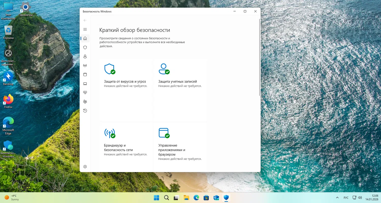The height and width of the screenshot is (203, 381).
Task: Select the Home tab in sidebar
Action: click(x=85, y=38)
